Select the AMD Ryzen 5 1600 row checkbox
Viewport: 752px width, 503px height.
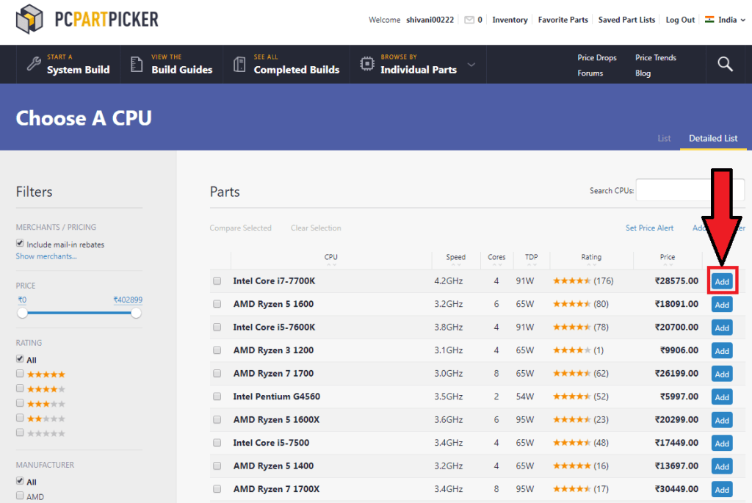coord(217,304)
